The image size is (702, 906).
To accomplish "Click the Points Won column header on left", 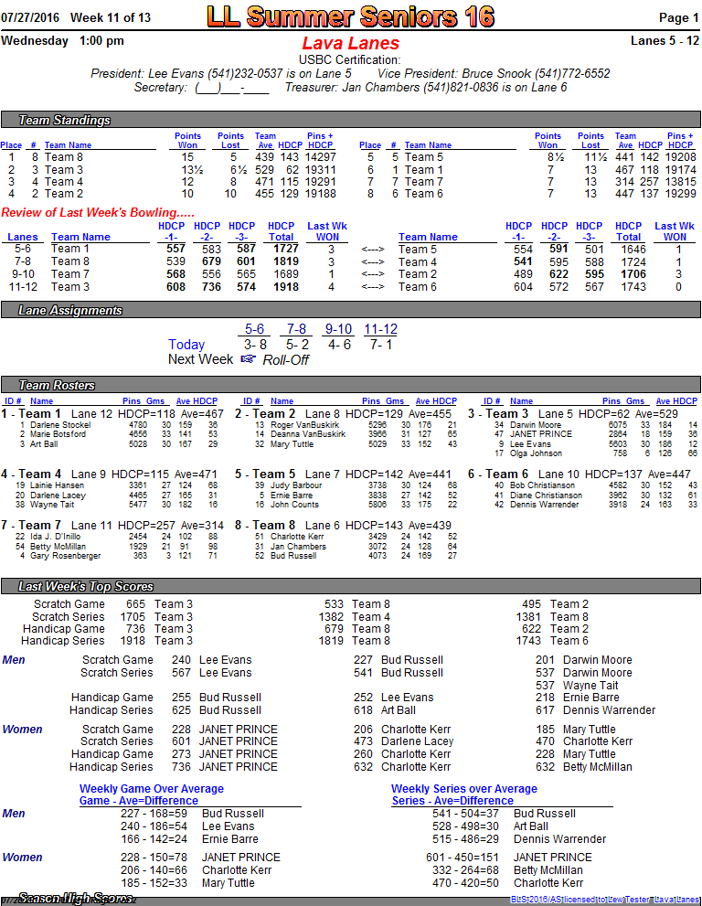I will (x=187, y=141).
